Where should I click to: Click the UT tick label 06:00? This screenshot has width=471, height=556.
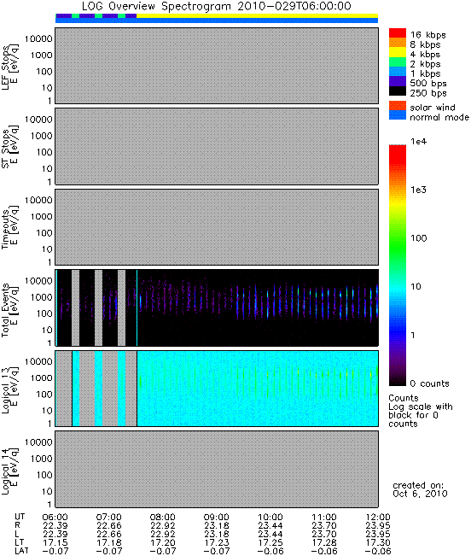pyautogui.click(x=55, y=517)
